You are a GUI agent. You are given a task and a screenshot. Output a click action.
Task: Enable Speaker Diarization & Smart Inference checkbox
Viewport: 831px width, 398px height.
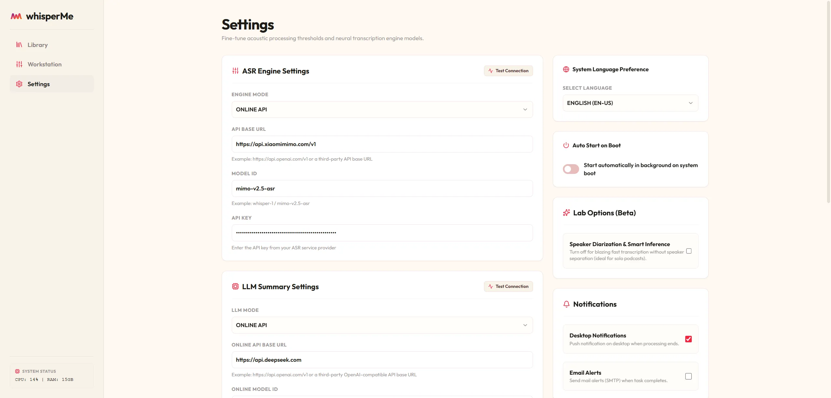(689, 251)
